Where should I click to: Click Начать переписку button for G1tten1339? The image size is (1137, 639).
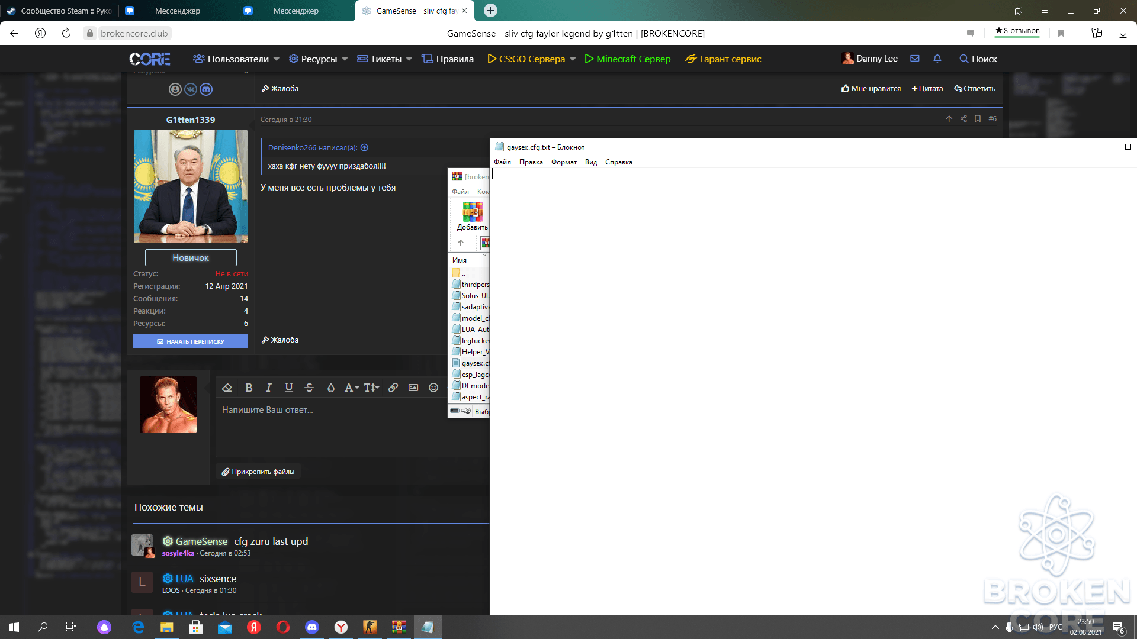coord(191,341)
